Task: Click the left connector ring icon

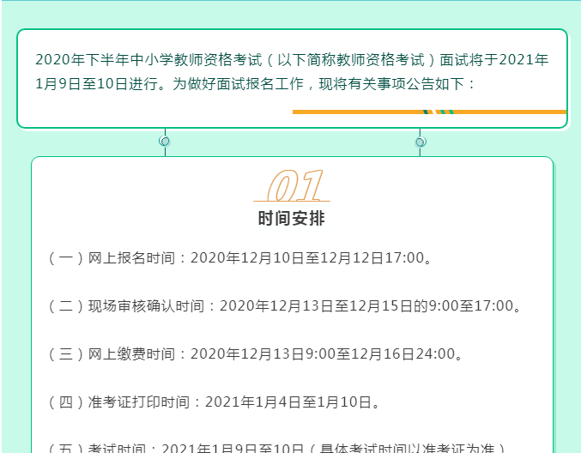Action: pyautogui.click(x=164, y=141)
